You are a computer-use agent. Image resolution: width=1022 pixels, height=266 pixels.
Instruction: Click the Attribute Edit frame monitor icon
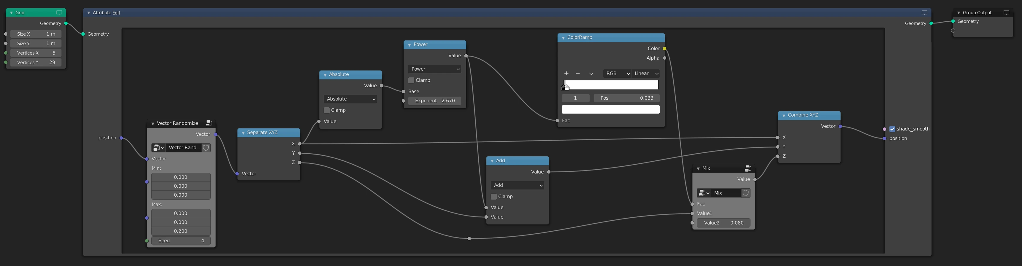pyautogui.click(x=924, y=13)
